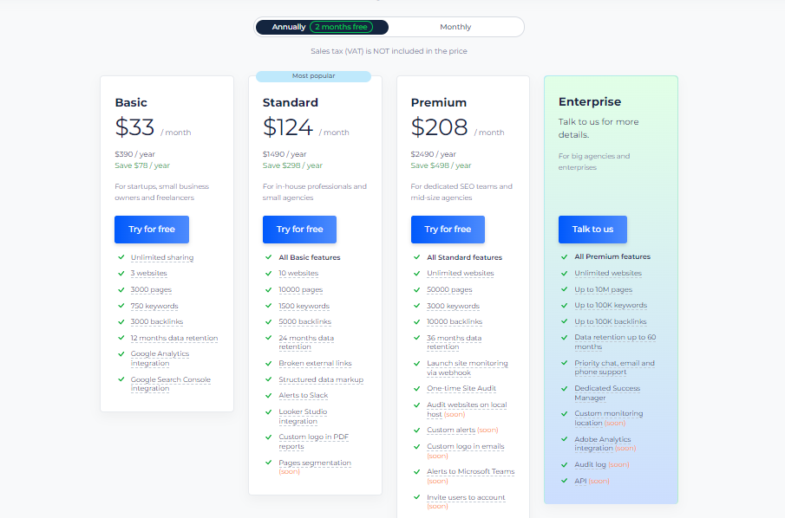The height and width of the screenshot is (518, 785).
Task: Click '3000 backlinks' in Basic plan
Action: (x=157, y=322)
